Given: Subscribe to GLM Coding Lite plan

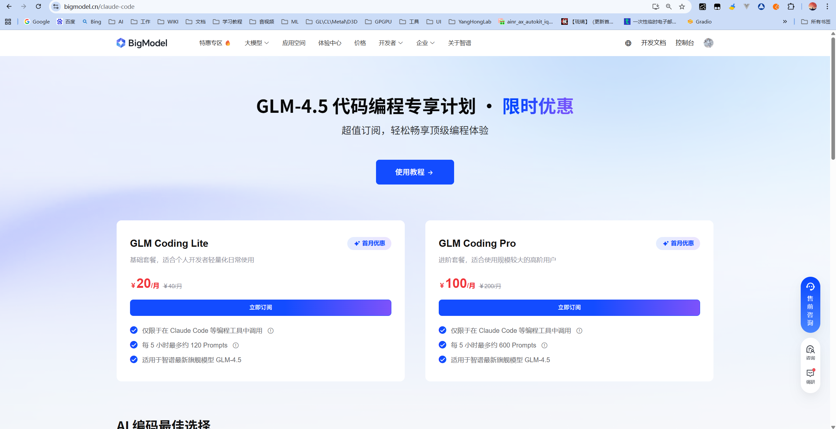Looking at the screenshot, I should pos(260,307).
